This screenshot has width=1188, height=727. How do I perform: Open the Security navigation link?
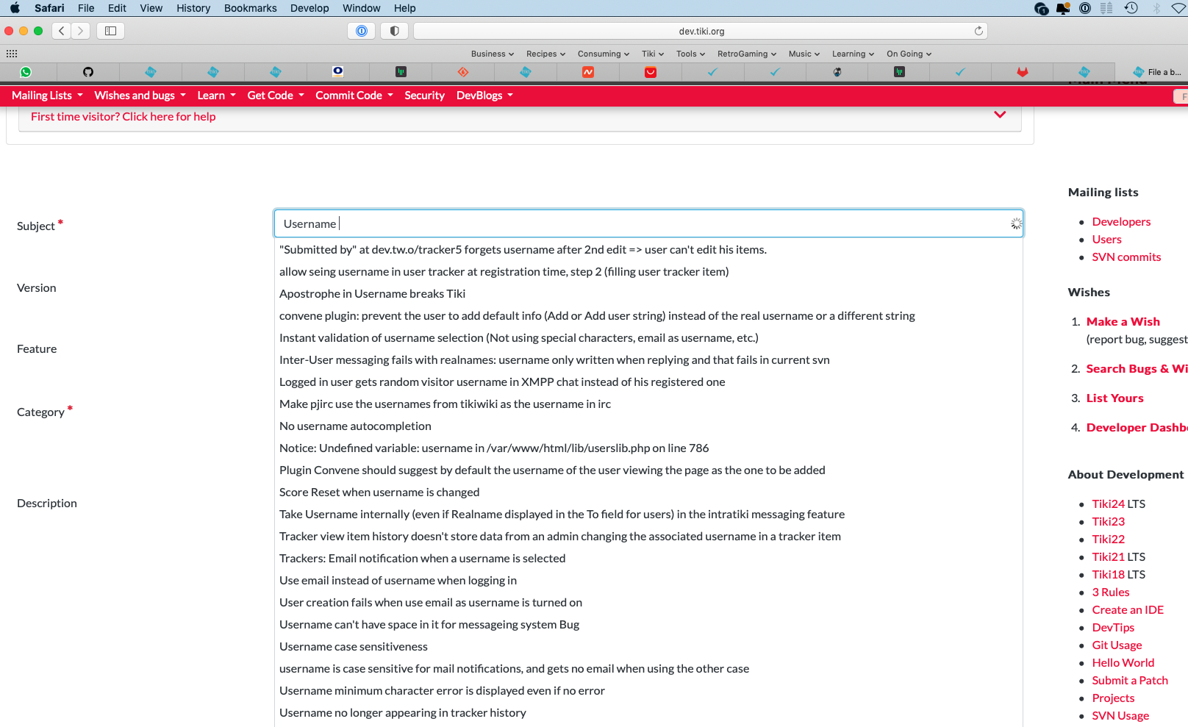[424, 96]
